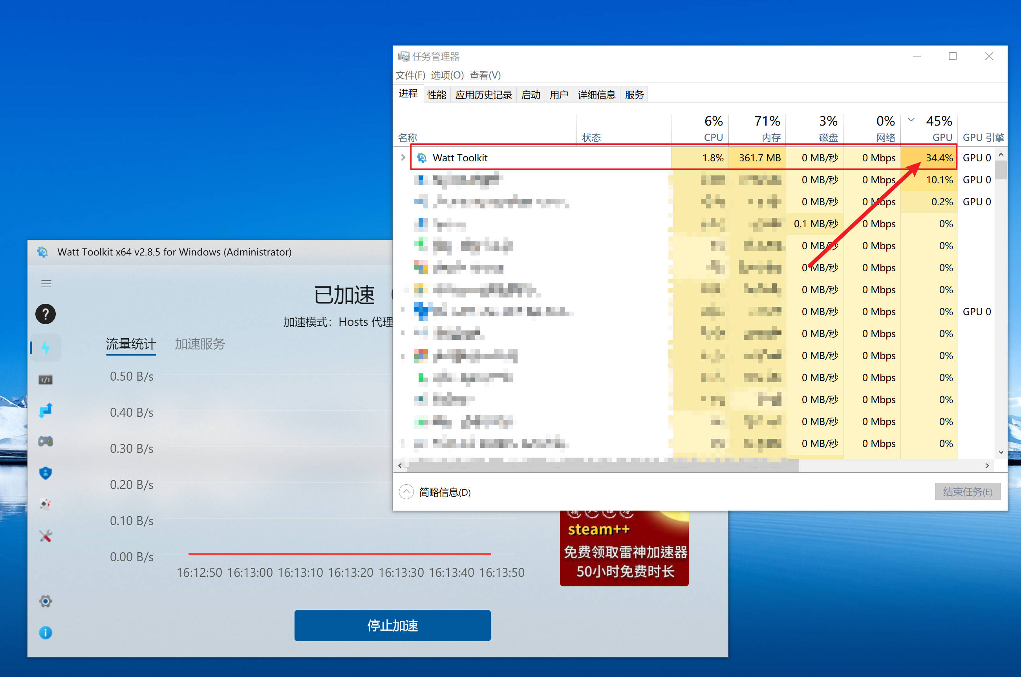Click the 0.50 B/s chart axis label
This screenshot has height=677, width=1021.
click(x=132, y=376)
